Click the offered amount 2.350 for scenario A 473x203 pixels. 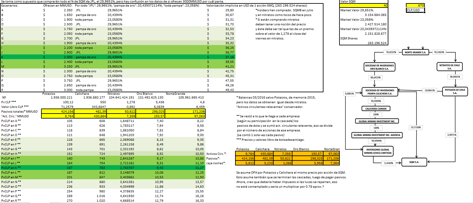(x=68, y=10)
